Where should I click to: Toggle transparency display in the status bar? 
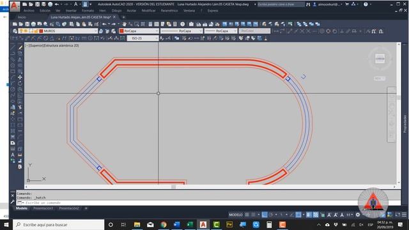[x=316, y=215]
